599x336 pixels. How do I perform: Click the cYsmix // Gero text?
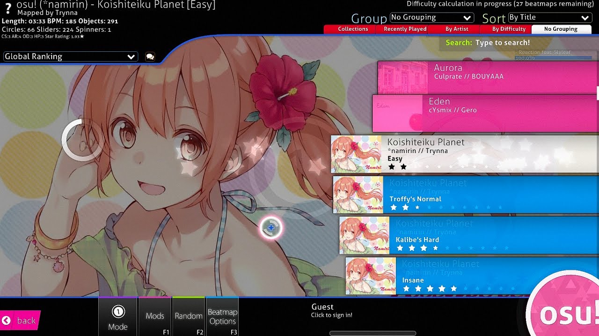pos(453,110)
